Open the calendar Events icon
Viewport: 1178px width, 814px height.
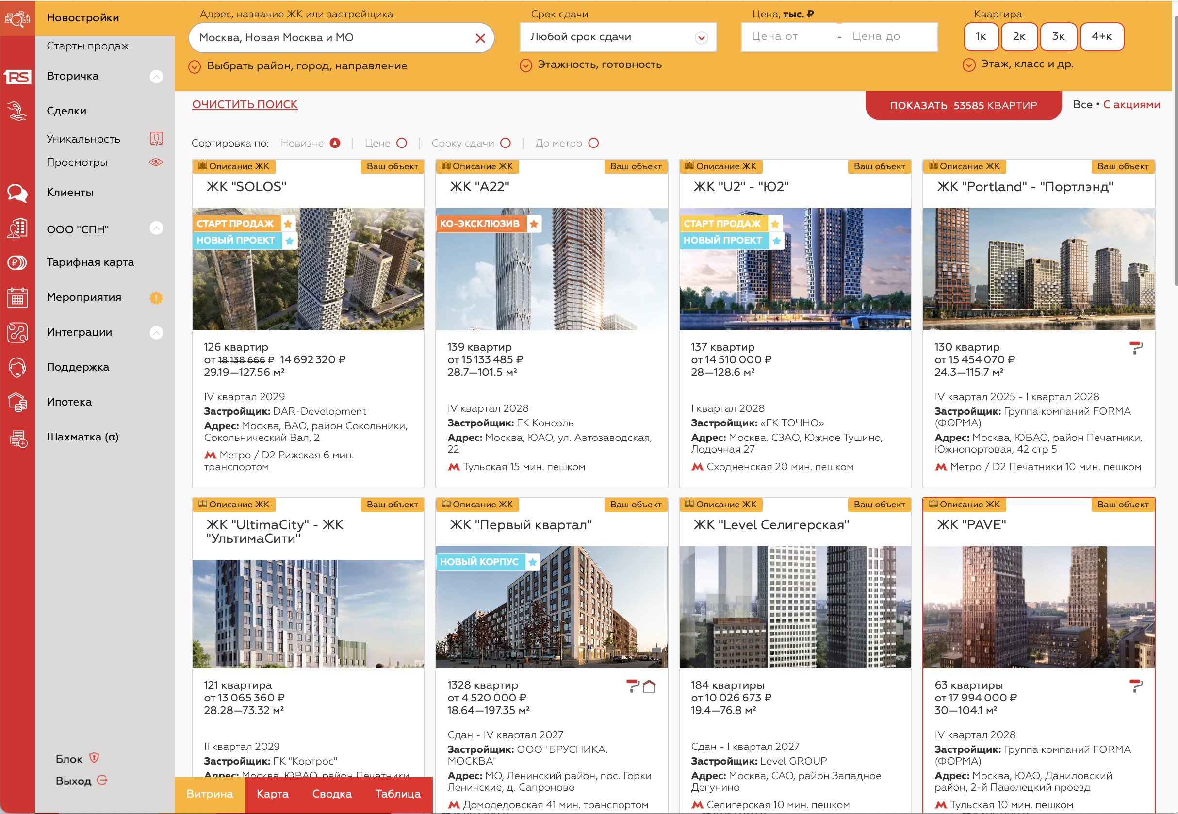tap(17, 297)
